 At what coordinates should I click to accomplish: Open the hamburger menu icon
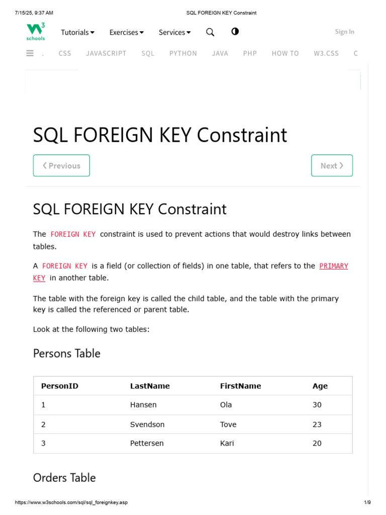(30, 53)
